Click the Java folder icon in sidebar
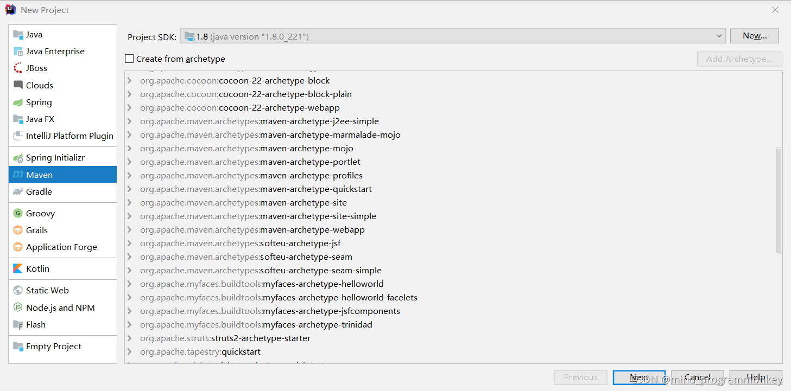Screen dimensions: 791x391 [18, 35]
